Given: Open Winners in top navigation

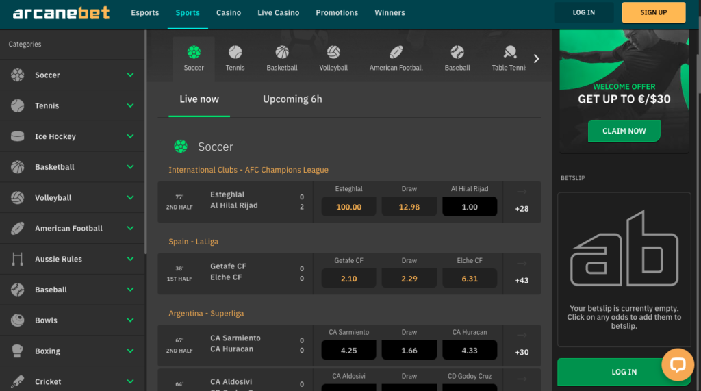Looking at the screenshot, I should coord(390,12).
